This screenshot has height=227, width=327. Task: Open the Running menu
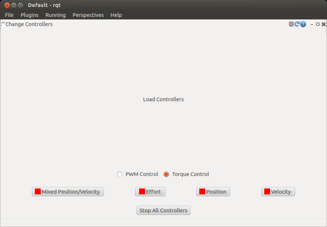pos(55,15)
